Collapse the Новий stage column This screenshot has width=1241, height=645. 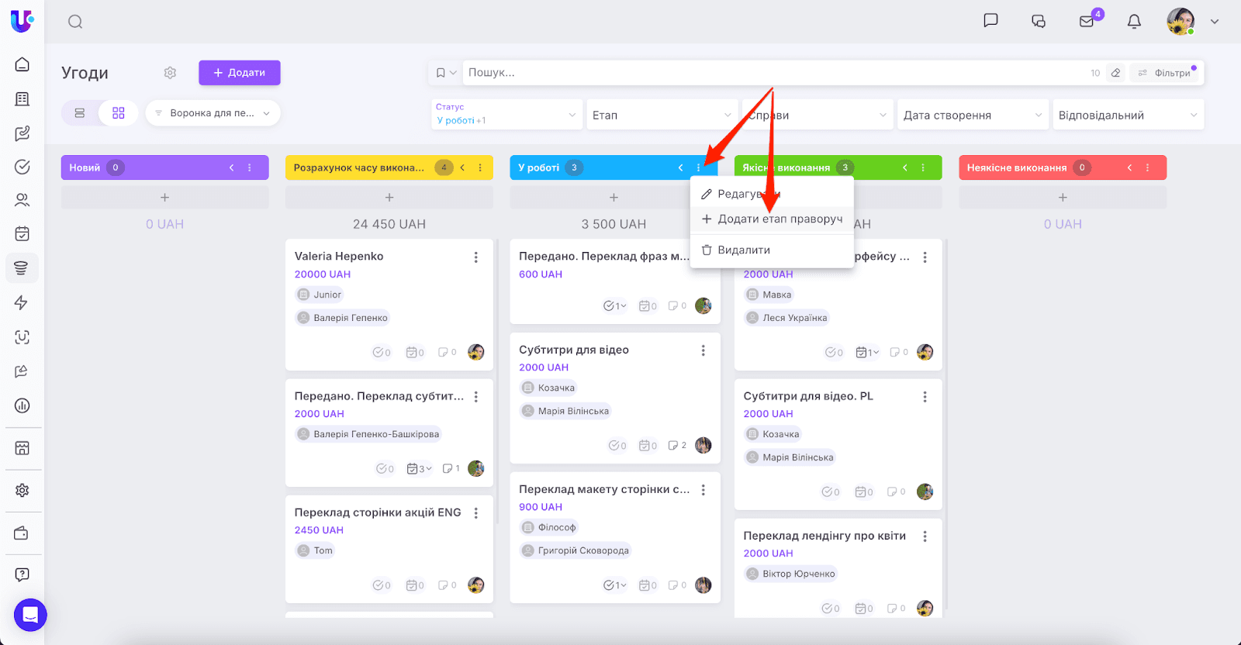231,168
